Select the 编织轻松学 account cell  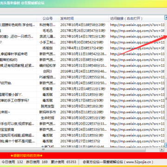coord(48,65)
